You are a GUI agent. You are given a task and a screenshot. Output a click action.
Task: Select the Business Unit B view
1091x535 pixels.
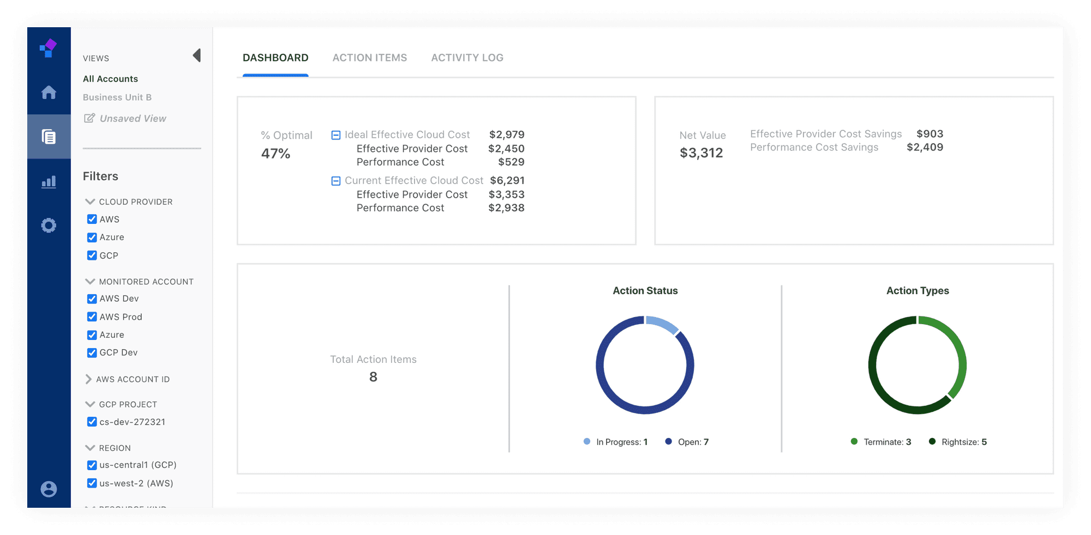117,98
